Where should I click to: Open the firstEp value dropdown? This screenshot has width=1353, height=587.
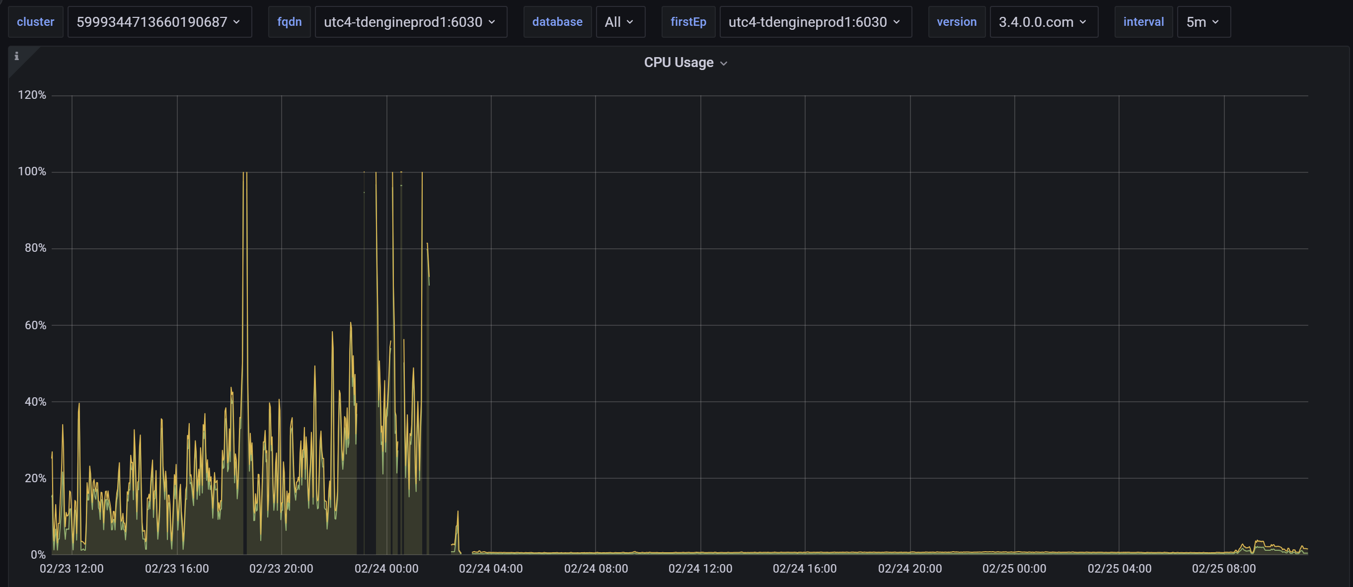coord(815,22)
